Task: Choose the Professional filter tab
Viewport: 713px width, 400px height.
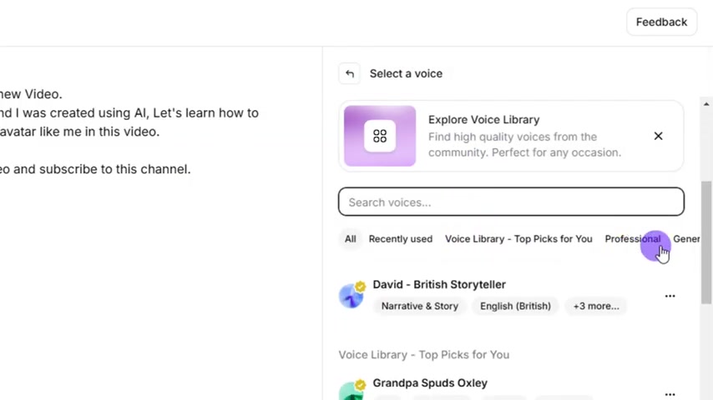Action: [633, 239]
